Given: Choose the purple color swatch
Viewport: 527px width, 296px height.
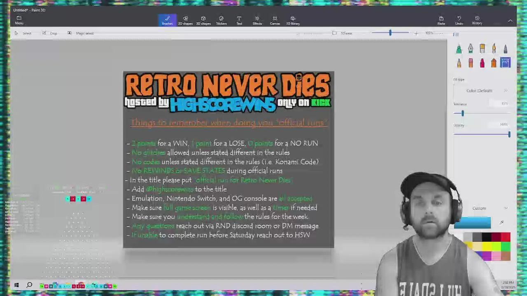Looking at the screenshot, I should (487, 256).
